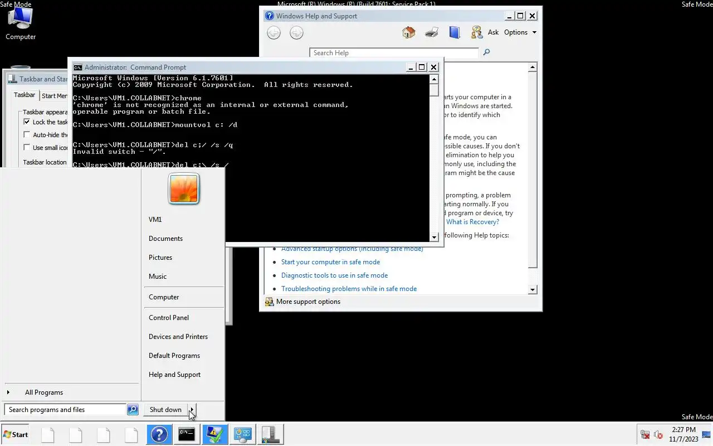This screenshot has height=446, width=713.
Task: Click Help window scrollbar down arrow
Action: pyautogui.click(x=533, y=289)
